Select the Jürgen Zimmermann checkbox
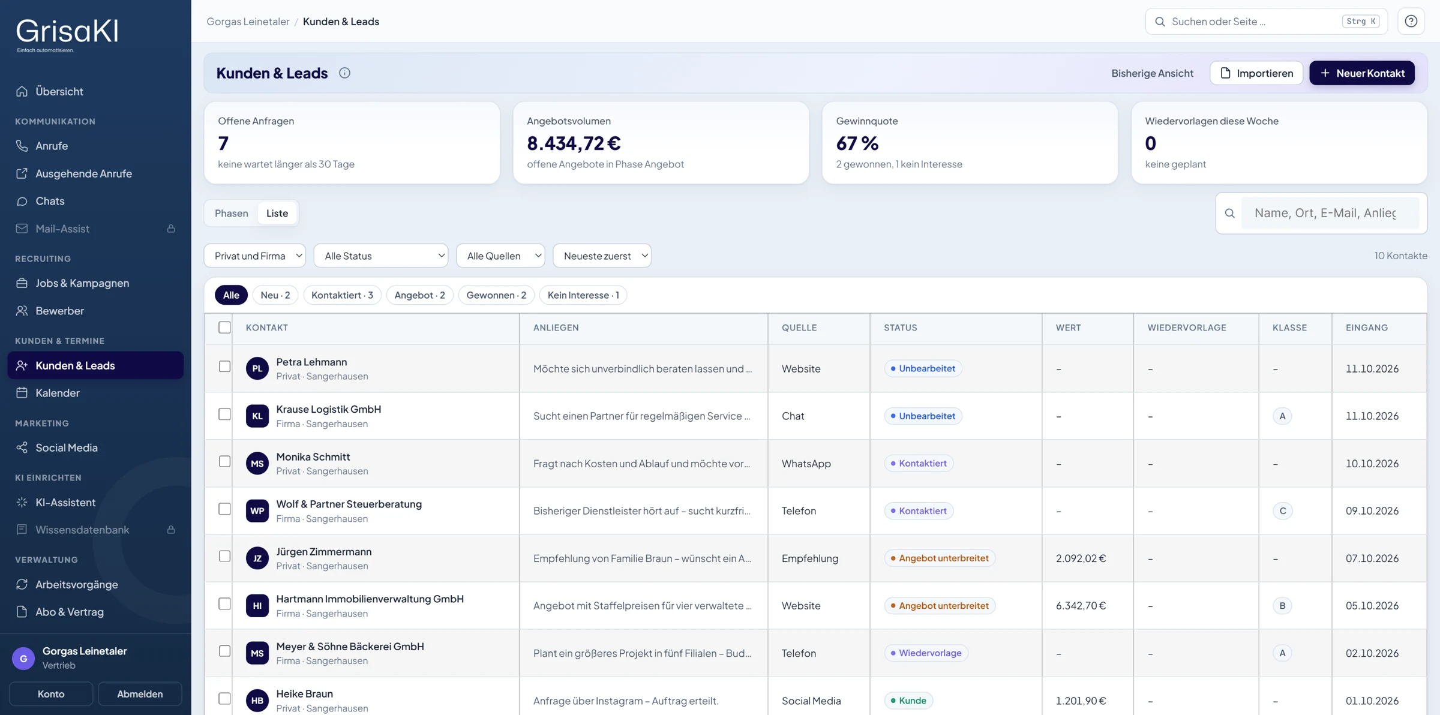Screen dimensions: 1440x715 [x=224, y=556]
